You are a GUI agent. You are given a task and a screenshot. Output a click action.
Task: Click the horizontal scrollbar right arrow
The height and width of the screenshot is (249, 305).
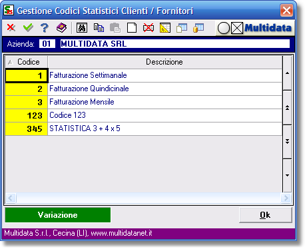point(286,198)
